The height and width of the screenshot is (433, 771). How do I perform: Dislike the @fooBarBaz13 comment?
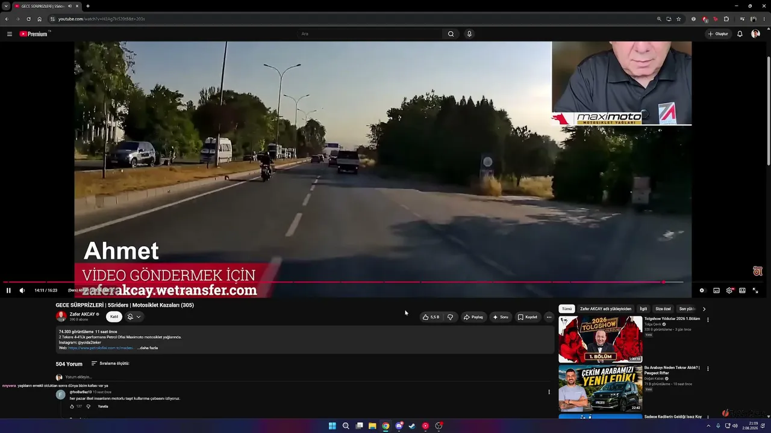pos(88,407)
